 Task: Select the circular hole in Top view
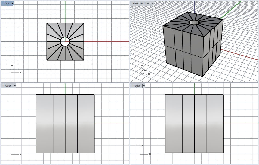tap(65, 42)
